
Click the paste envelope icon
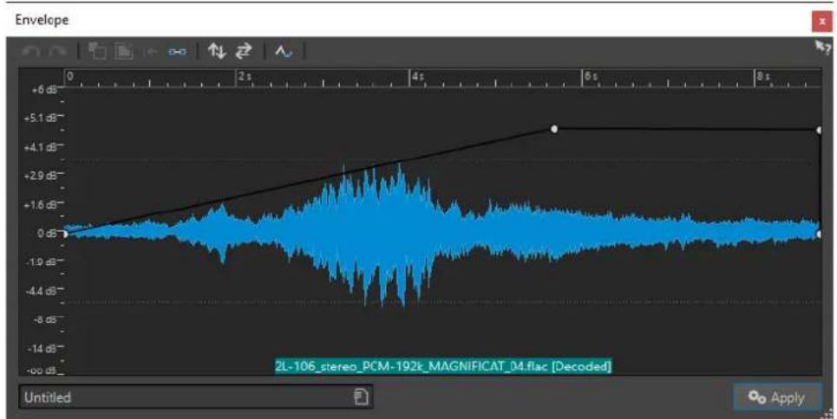(124, 51)
